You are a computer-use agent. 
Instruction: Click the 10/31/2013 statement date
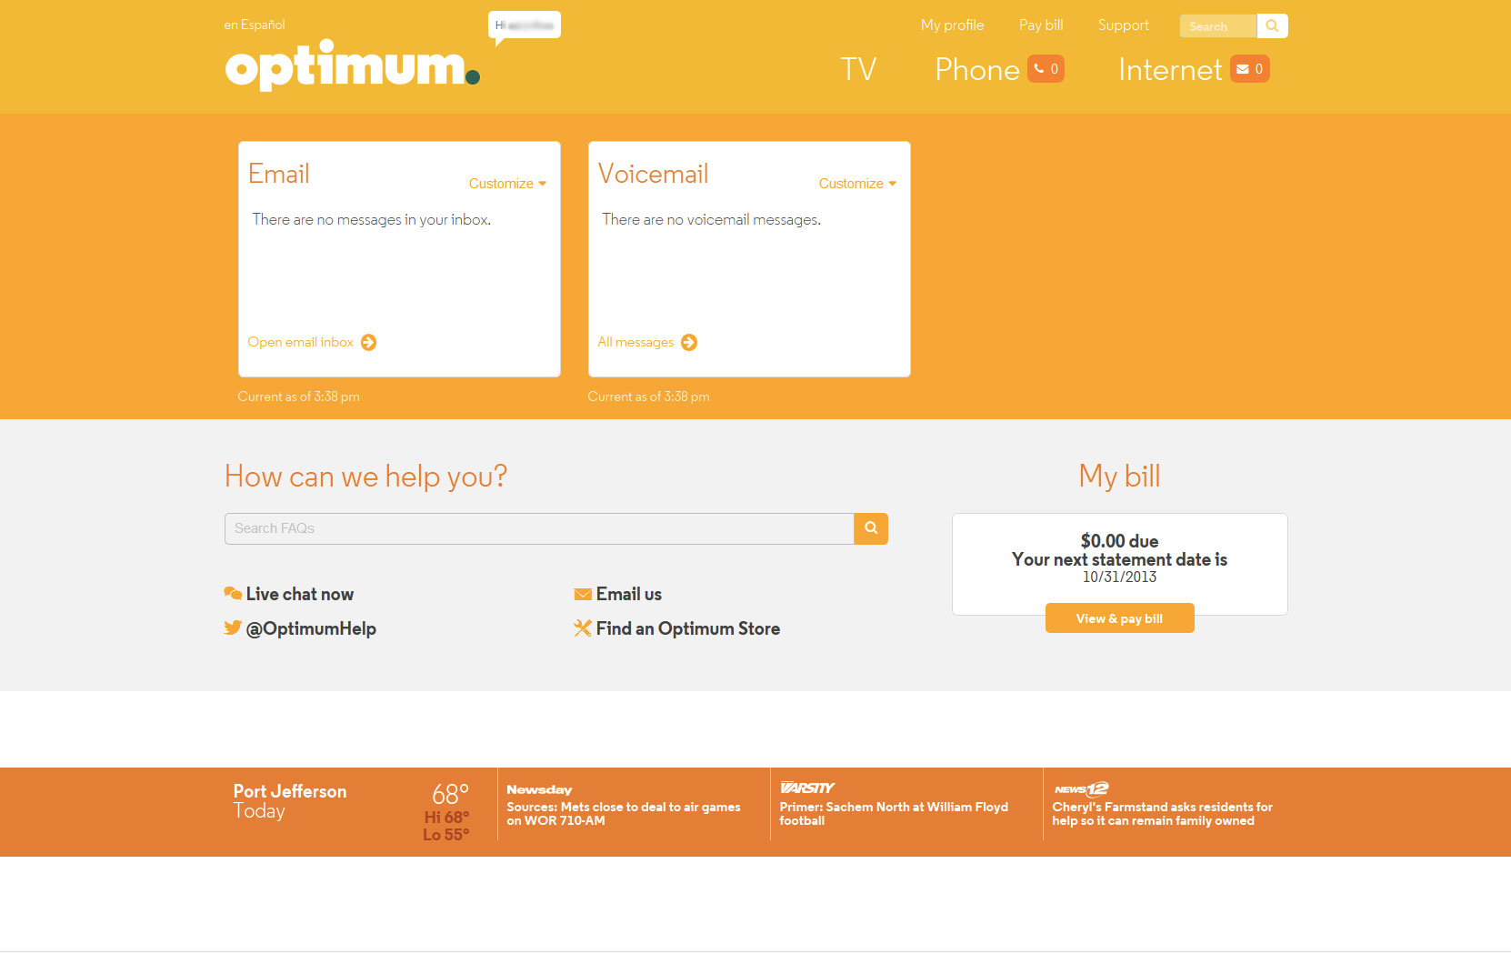point(1119,577)
